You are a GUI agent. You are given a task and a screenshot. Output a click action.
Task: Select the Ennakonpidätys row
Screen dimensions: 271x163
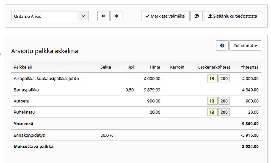136,135
